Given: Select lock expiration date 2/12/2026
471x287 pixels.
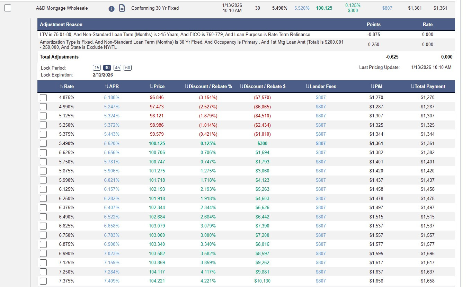Looking at the screenshot, I should pyautogui.click(x=103, y=75).
